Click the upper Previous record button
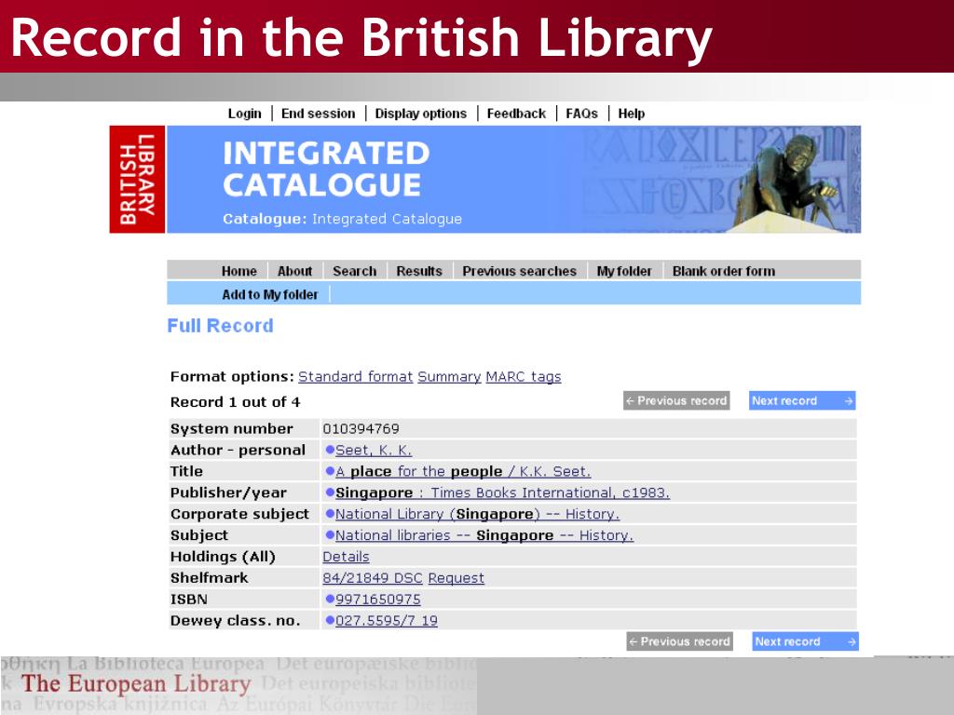This screenshot has width=954, height=715. 676,400
